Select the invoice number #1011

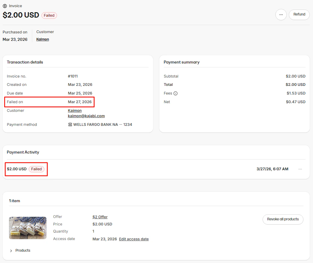(x=73, y=76)
